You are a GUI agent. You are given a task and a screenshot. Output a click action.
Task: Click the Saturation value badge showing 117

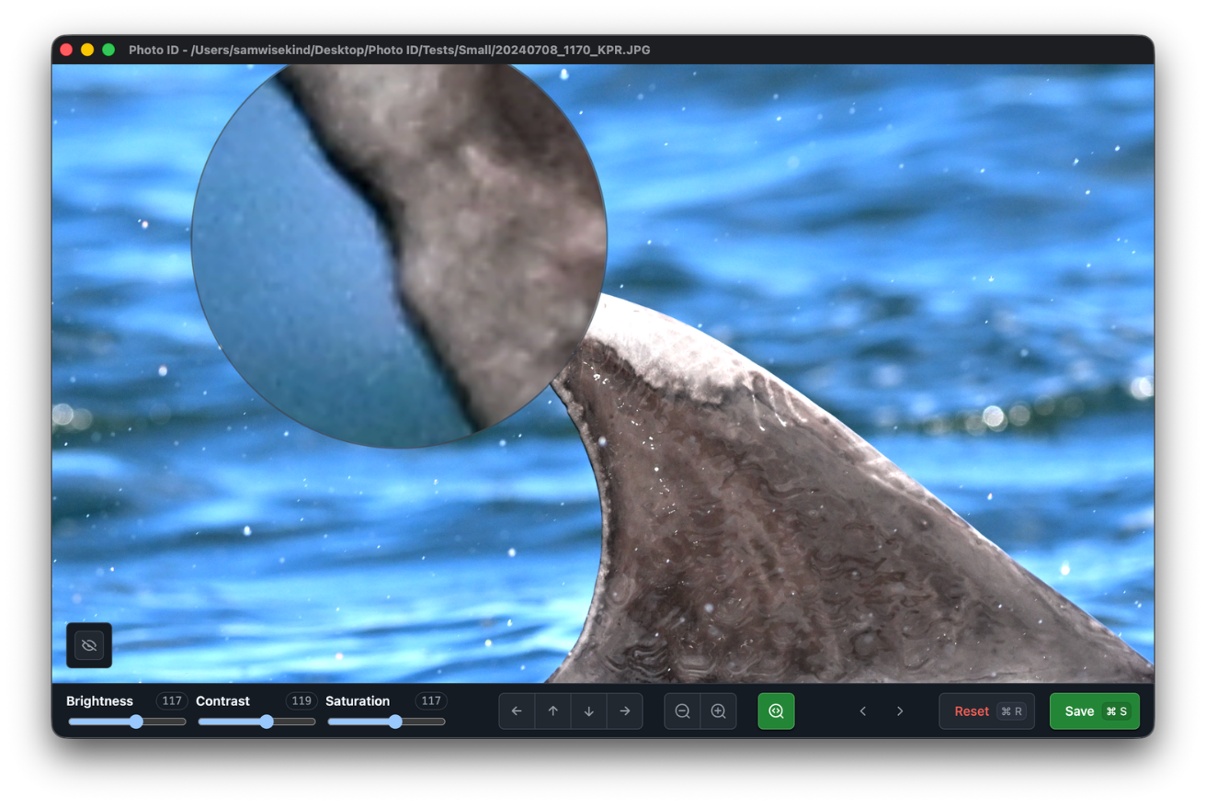[430, 700]
